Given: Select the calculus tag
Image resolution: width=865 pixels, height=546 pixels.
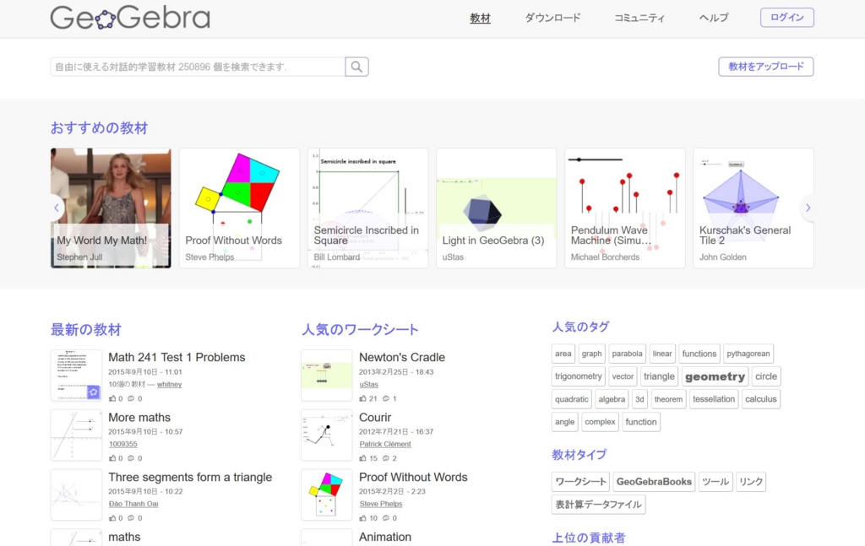Looking at the screenshot, I should [761, 399].
